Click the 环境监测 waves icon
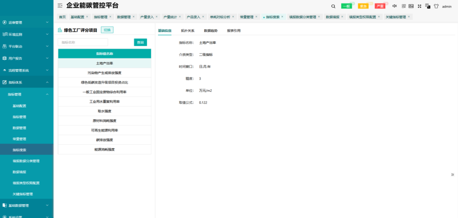This screenshot has height=218, width=458. [4, 34]
